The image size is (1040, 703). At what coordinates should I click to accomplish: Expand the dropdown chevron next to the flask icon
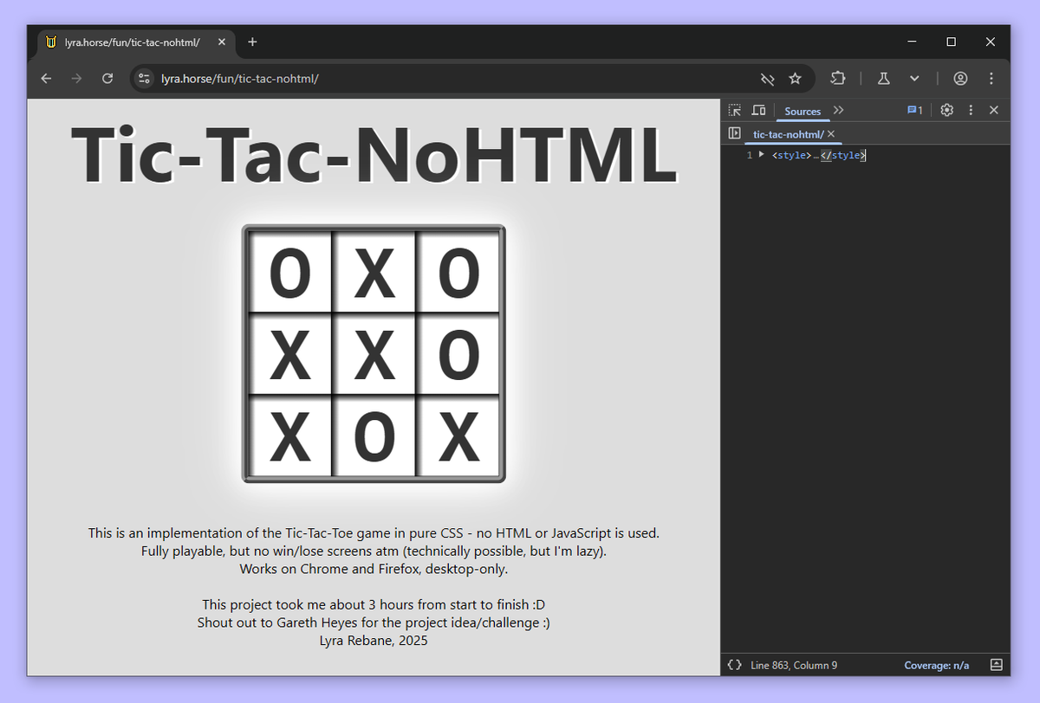(x=914, y=78)
